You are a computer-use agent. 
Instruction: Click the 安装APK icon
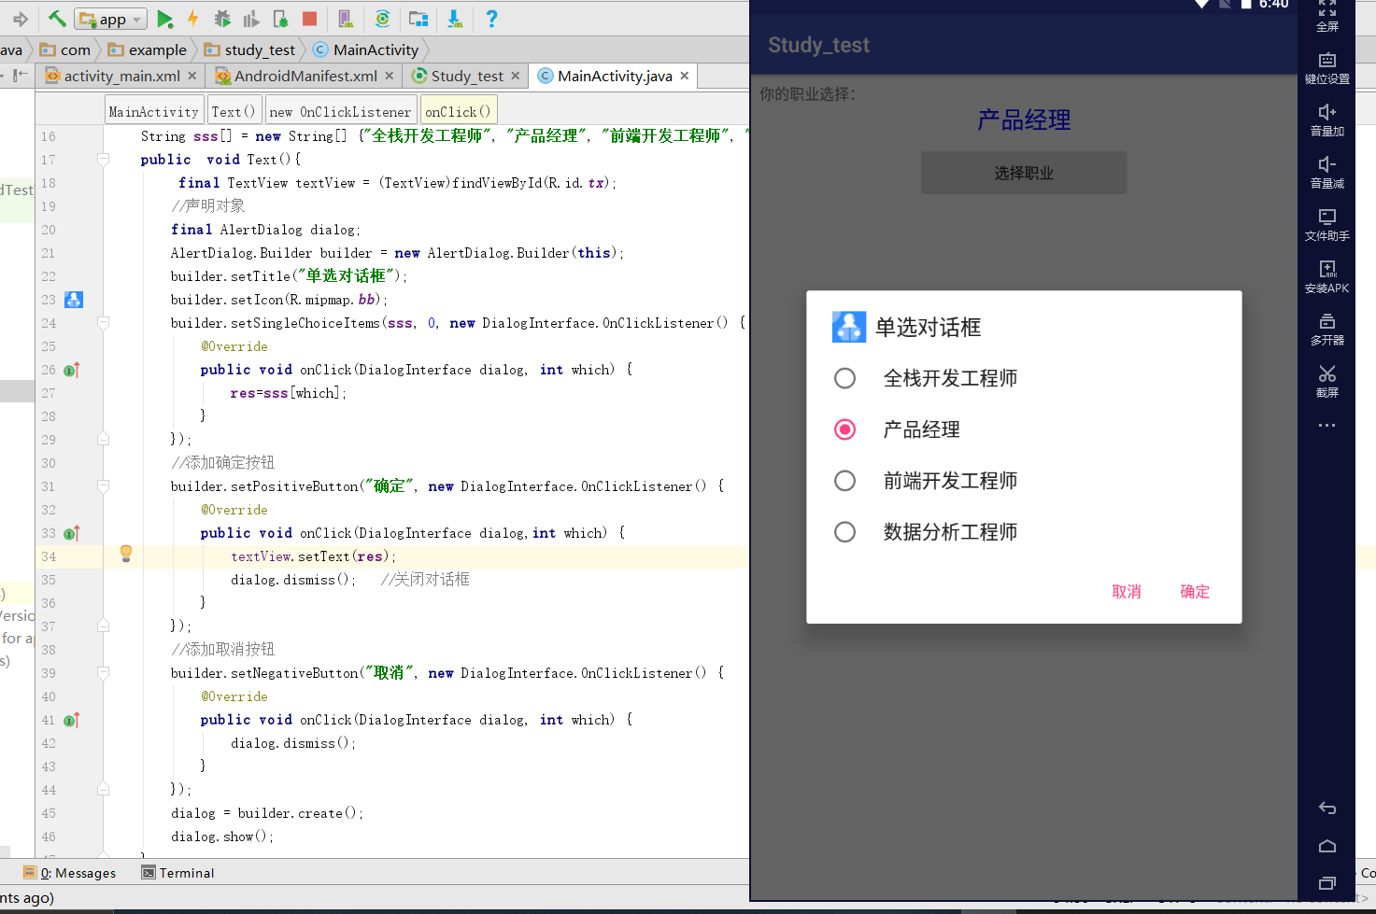click(x=1327, y=277)
